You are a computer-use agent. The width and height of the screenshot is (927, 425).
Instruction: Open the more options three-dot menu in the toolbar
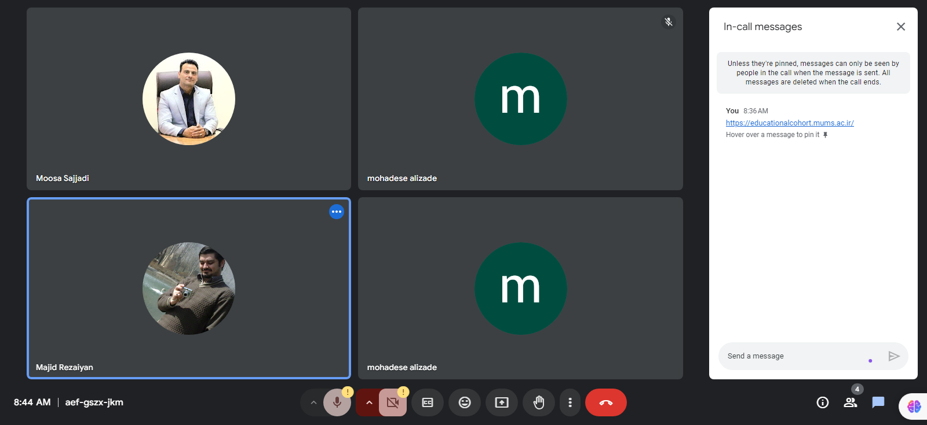click(x=570, y=402)
